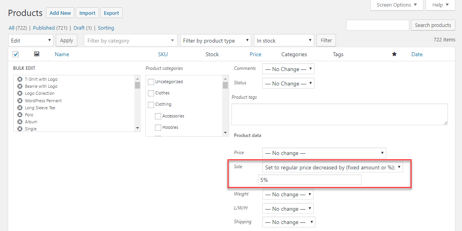Open the Help tab
Viewport: 462px width, 231px height.
click(x=440, y=5)
